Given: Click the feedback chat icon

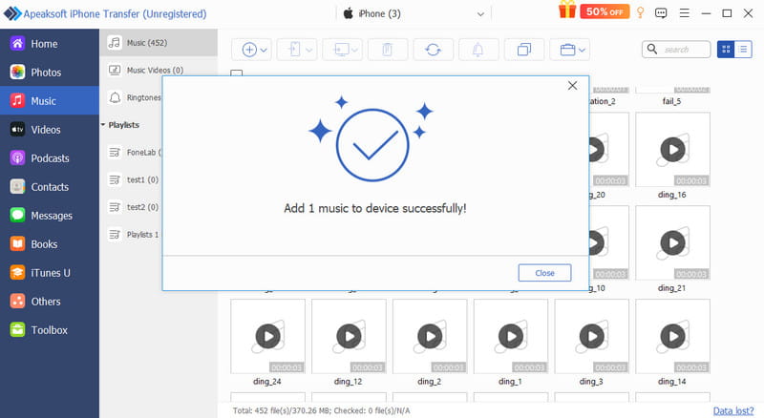Looking at the screenshot, I should 661,13.
